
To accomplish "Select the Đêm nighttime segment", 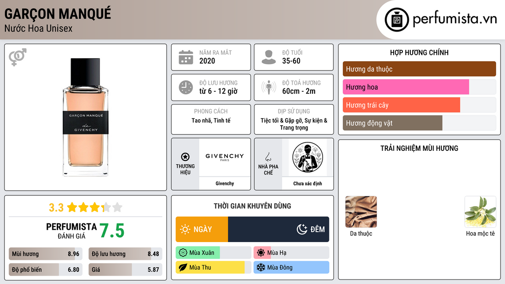I will pyautogui.click(x=279, y=229).
